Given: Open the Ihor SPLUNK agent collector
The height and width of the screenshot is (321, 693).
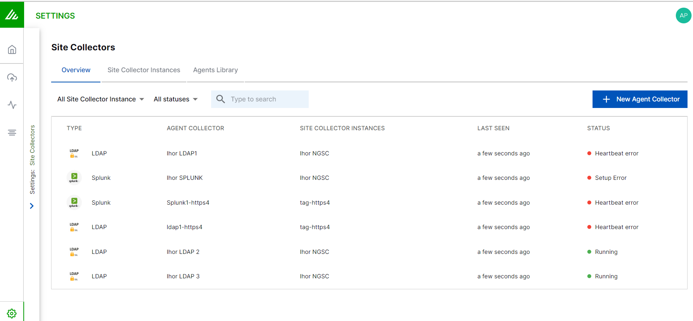Looking at the screenshot, I should coord(184,178).
